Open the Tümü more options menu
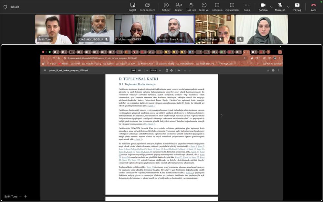Screen dimensions: 323x202 click(247, 7)
